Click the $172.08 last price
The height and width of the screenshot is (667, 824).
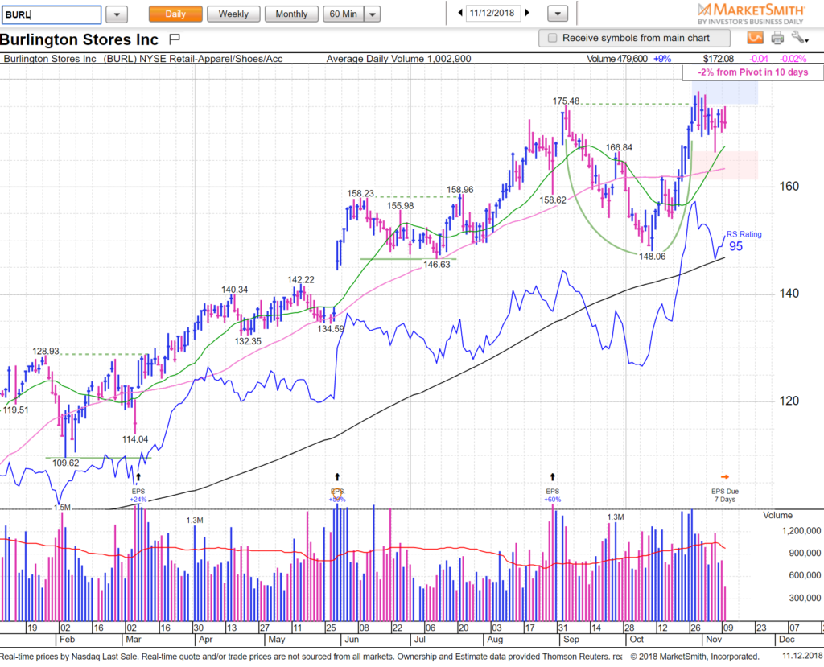click(x=719, y=59)
